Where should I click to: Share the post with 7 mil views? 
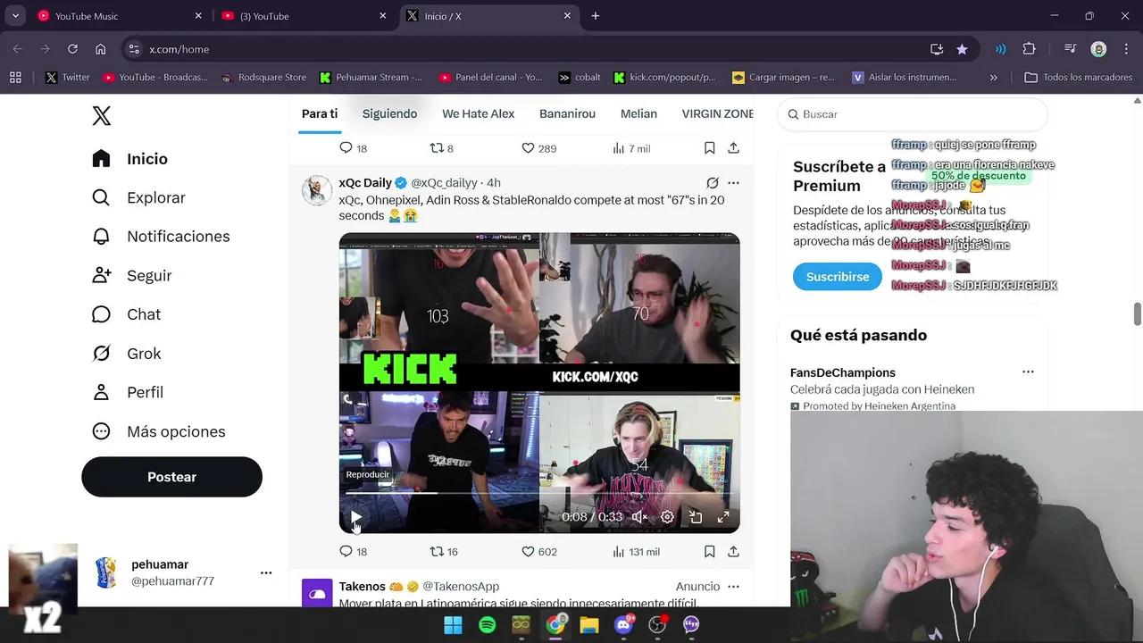(733, 148)
